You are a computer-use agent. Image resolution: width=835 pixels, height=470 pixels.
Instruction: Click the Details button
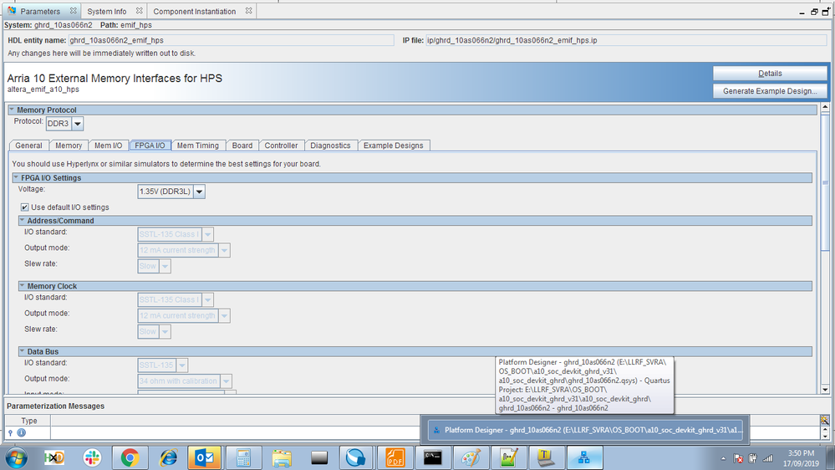coord(770,74)
